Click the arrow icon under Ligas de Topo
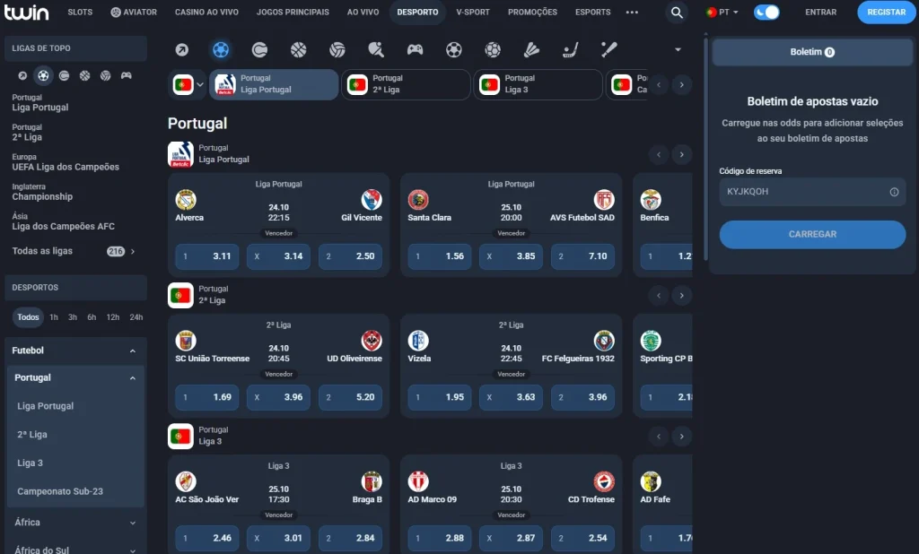The image size is (919, 554). pyautogui.click(x=22, y=75)
